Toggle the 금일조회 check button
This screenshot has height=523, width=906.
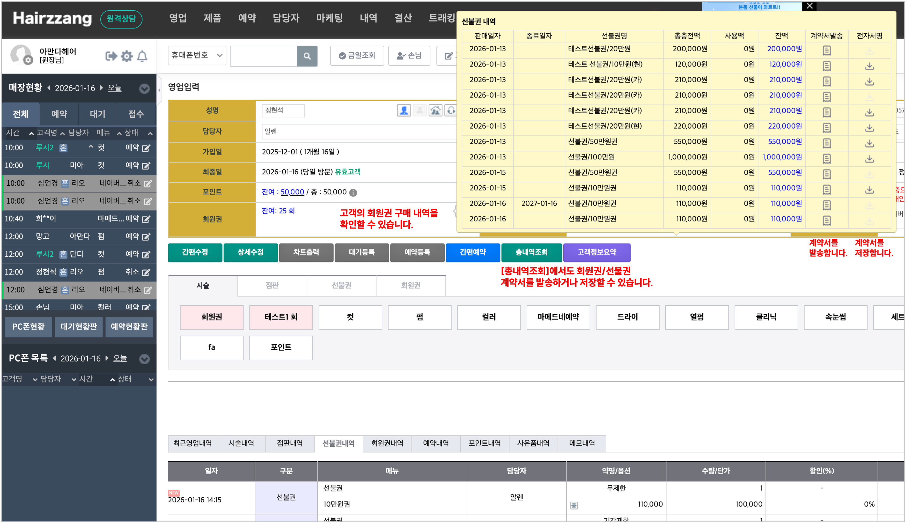click(x=357, y=56)
